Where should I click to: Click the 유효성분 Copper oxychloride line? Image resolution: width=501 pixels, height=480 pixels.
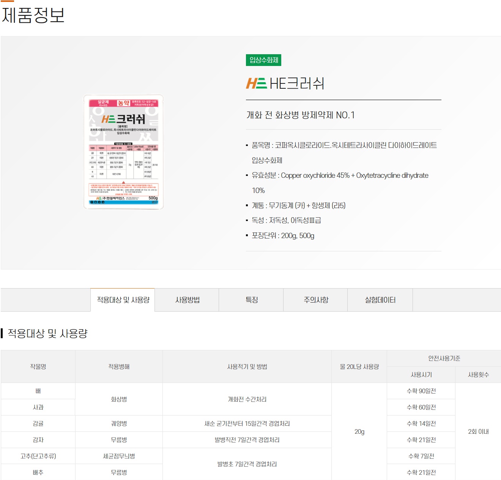click(x=340, y=183)
